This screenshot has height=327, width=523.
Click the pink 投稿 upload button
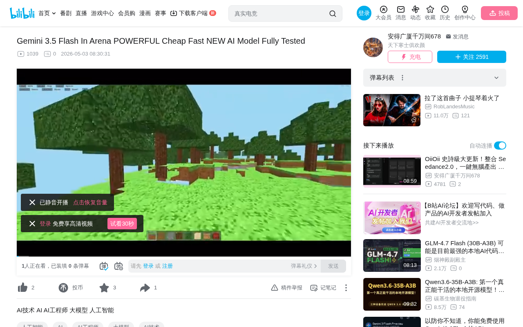[499, 13]
